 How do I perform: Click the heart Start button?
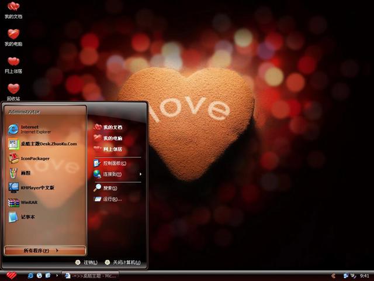tap(11, 276)
